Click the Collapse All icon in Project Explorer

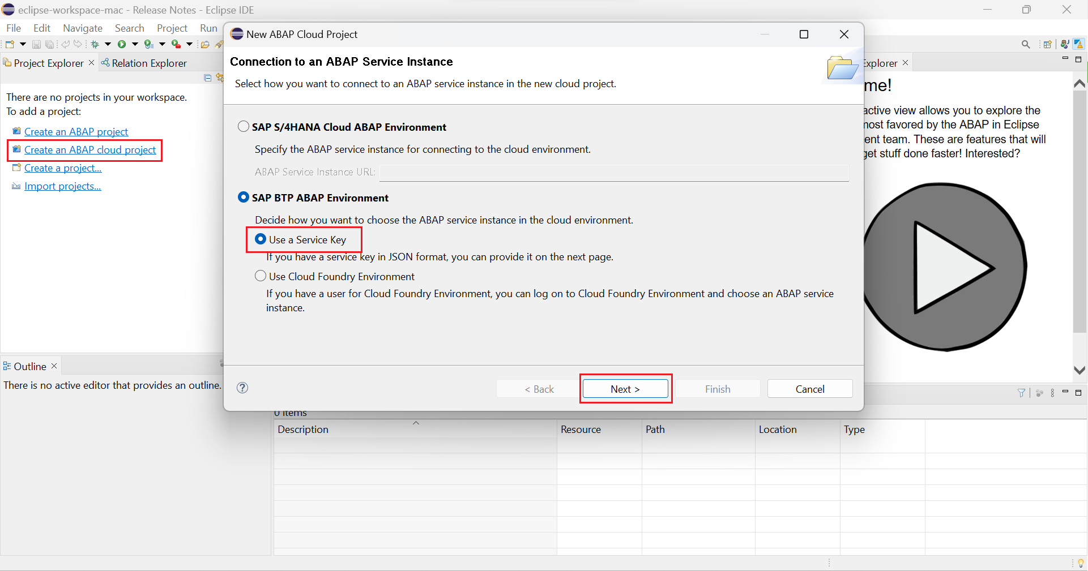pos(208,78)
